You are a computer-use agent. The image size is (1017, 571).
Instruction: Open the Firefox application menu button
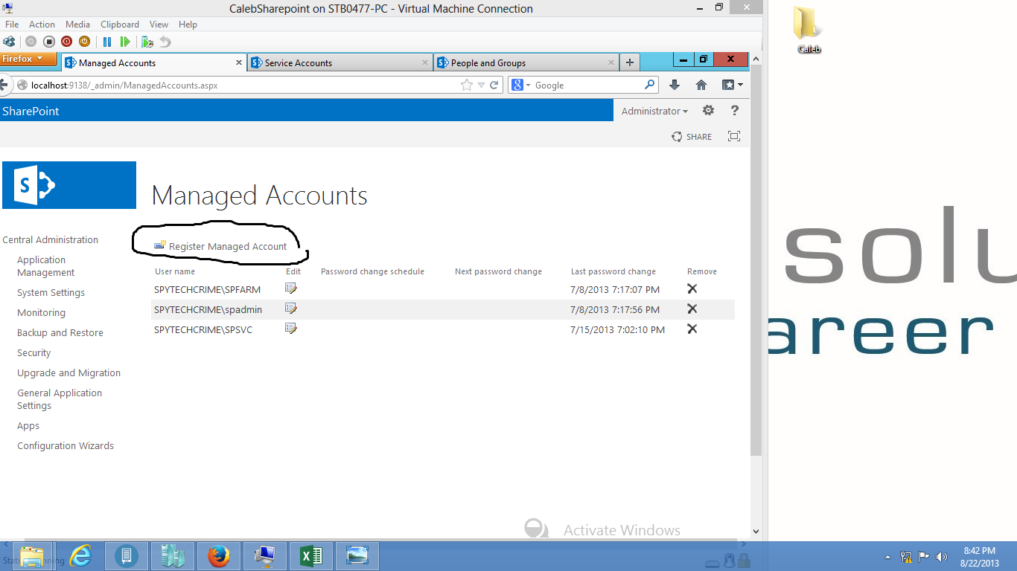click(x=28, y=59)
